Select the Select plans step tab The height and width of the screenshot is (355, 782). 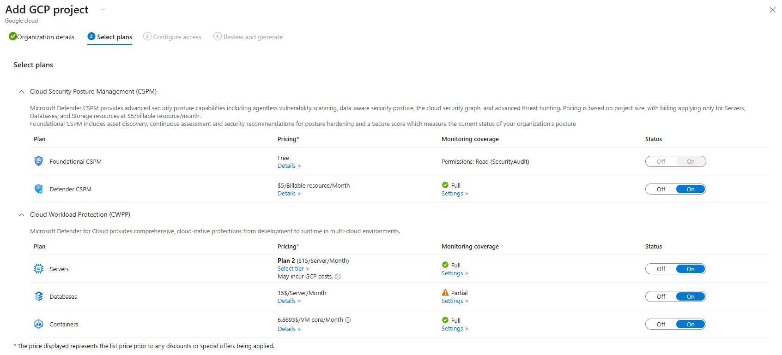pyautogui.click(x=110, y=37)
